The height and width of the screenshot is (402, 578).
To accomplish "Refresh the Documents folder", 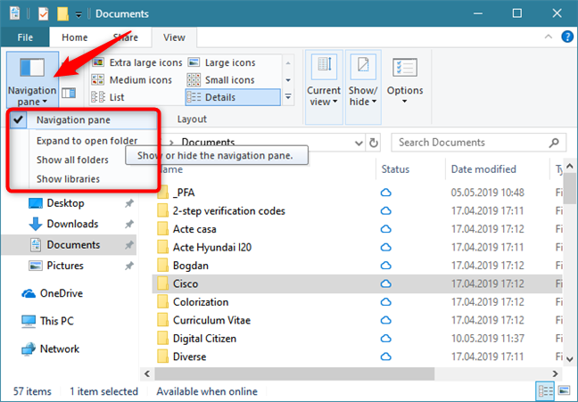I will coord(374,143).
